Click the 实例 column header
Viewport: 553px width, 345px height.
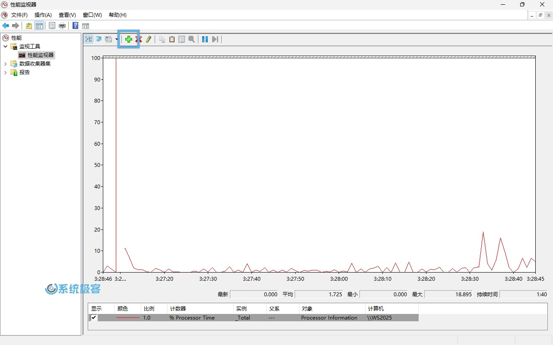(x=250, y=309)
